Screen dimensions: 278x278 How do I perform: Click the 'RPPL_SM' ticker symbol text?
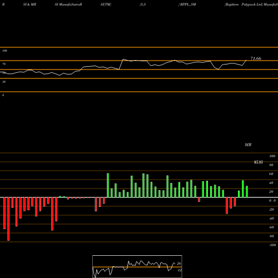(x=188, y=4)
